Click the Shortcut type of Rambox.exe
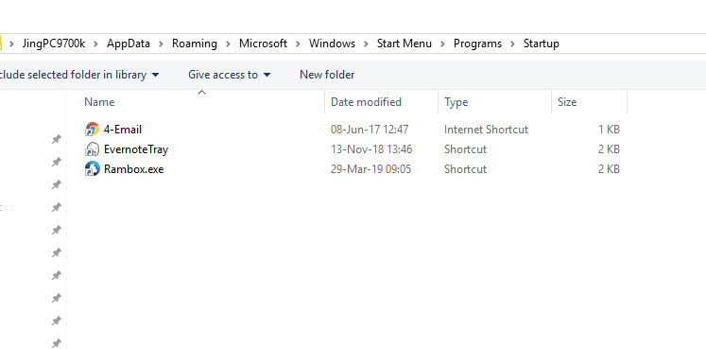706x349 pixels. 466,169
